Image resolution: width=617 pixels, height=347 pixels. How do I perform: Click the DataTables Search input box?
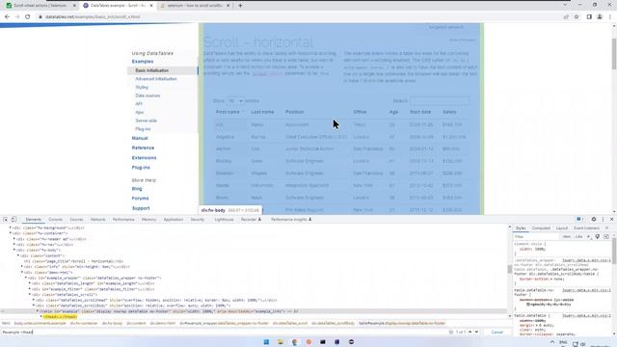(440, 101)
